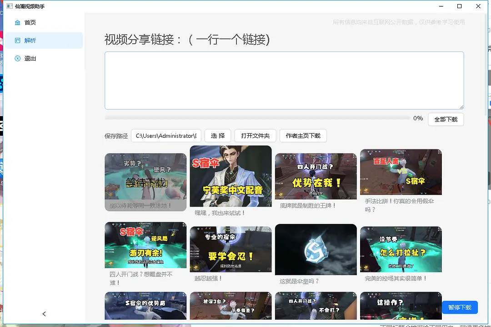Click caption 四人开门战？想翻盘并不难！
Screen dimensions: 491x327
[x=141, y=278]
